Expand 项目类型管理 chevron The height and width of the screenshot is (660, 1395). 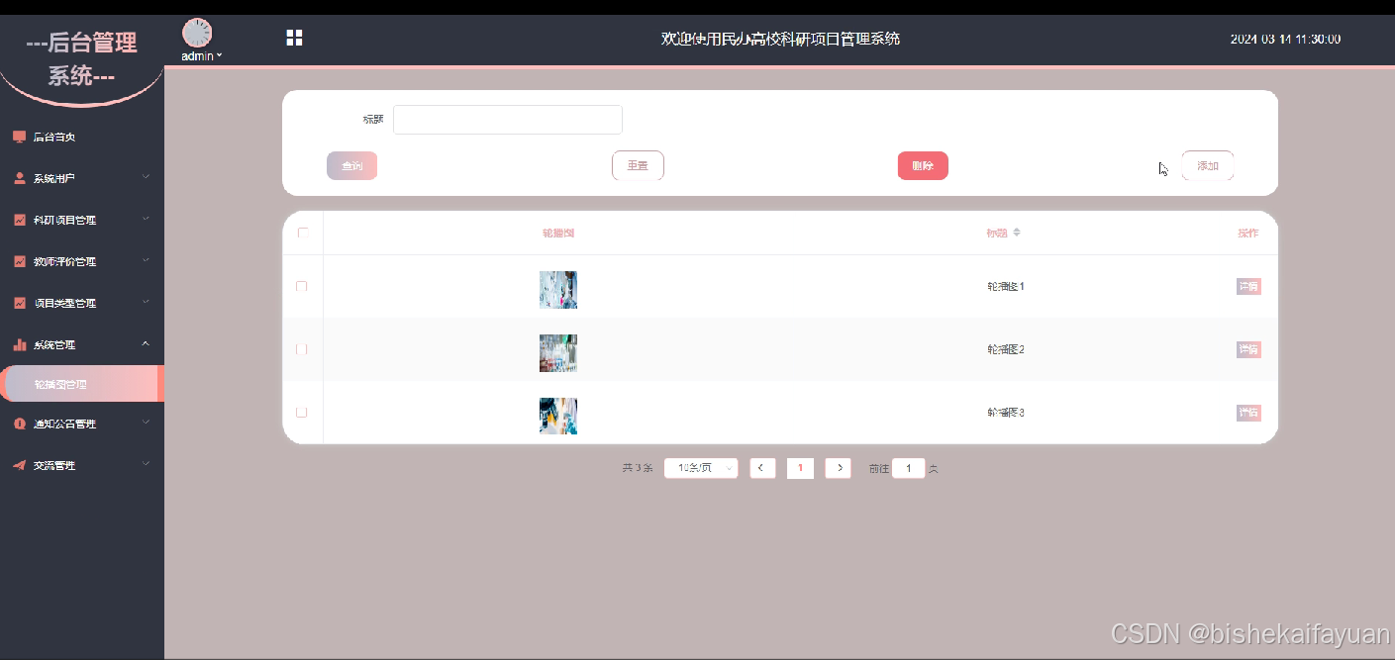pos(146,302)
